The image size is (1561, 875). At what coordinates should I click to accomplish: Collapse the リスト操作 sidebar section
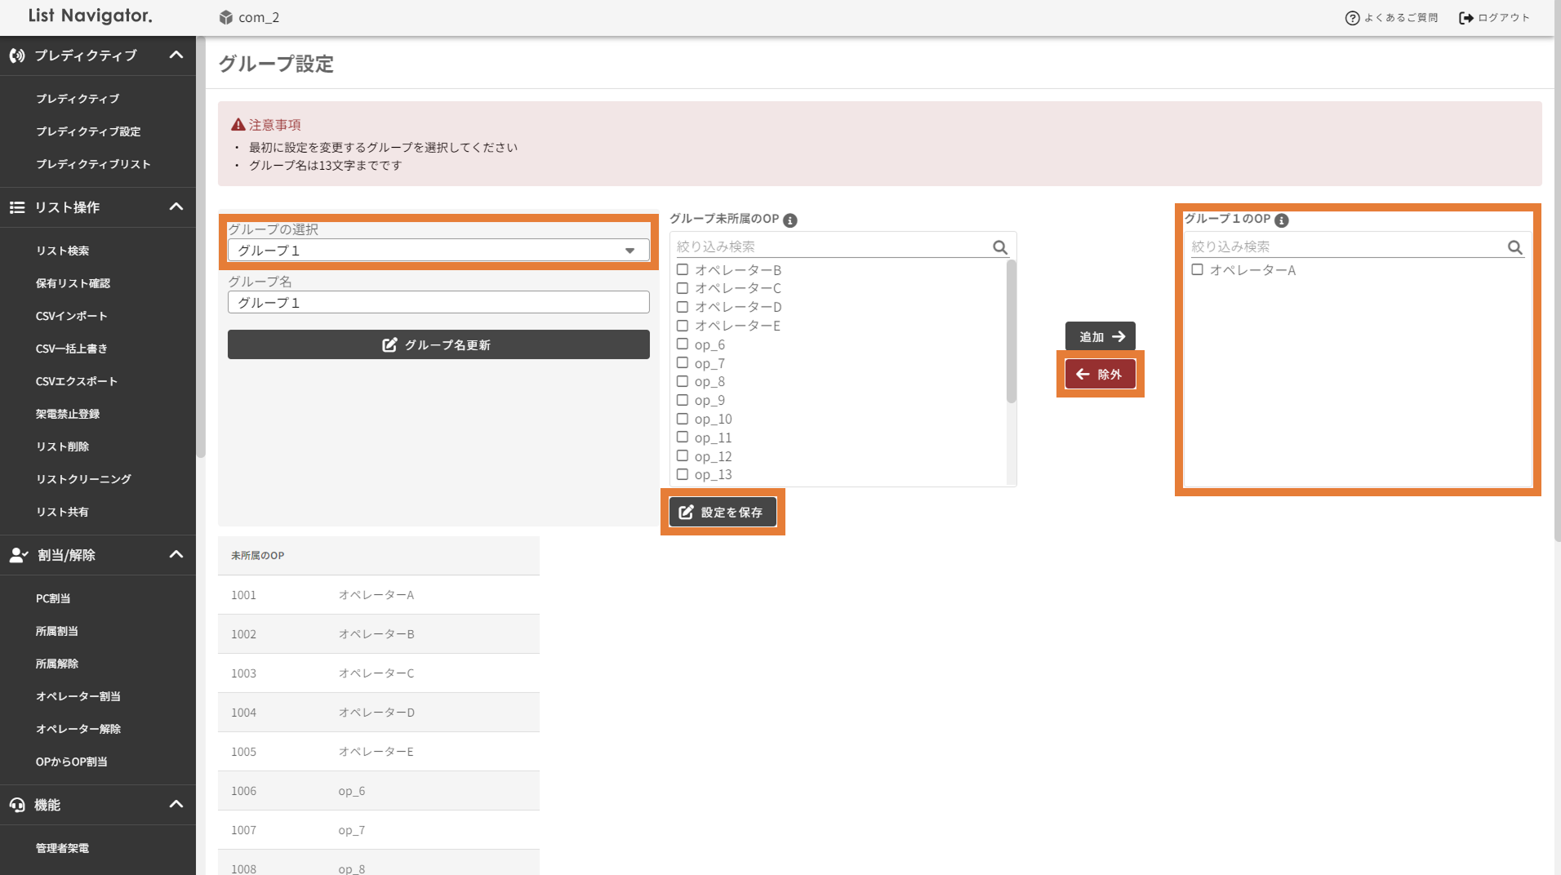(176, 207)
